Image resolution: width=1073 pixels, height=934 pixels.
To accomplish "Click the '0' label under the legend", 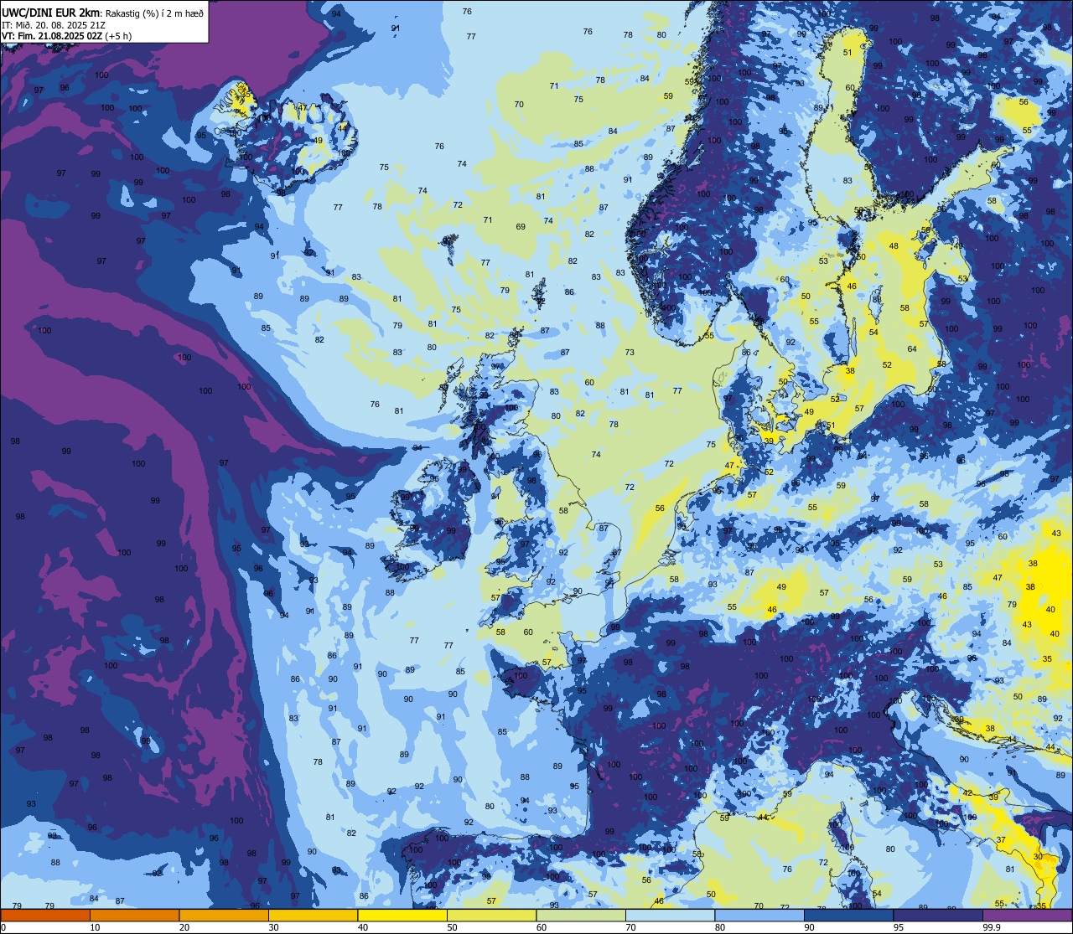I will pyautogui.click(x=4, y=927).
